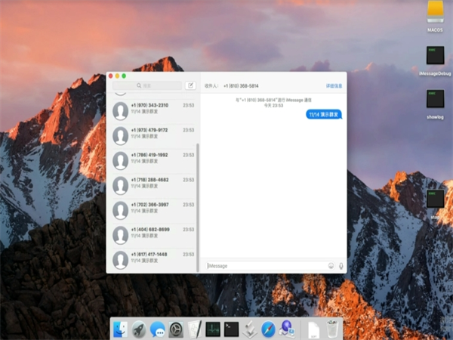Viewport: 453px width, 340px height.
Task: Open System Preferences from the dock
Action: 176,329
